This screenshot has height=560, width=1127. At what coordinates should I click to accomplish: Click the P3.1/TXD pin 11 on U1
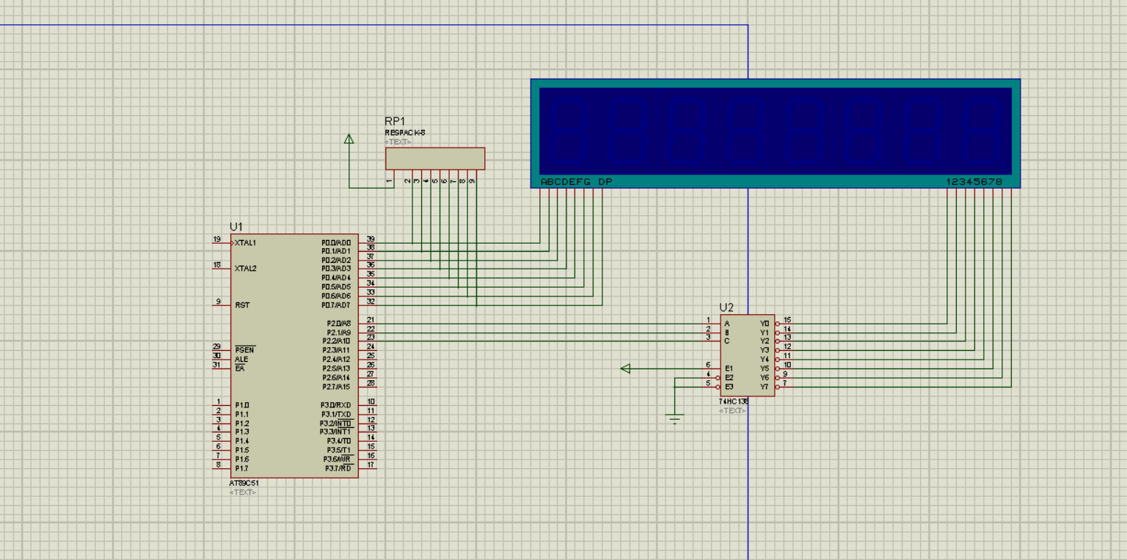coord(368,414)
